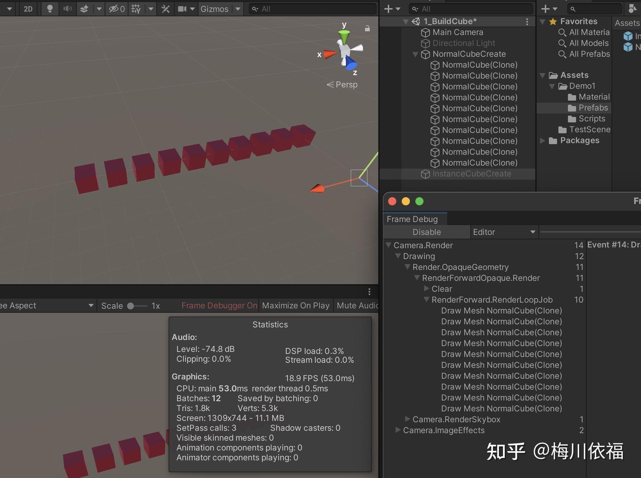
Task: Toggle scene audio with the speaker icon
Action: (x=67, y=9)
